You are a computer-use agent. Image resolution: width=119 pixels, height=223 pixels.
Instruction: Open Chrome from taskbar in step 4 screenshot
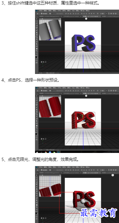click(x=46, y=152)
